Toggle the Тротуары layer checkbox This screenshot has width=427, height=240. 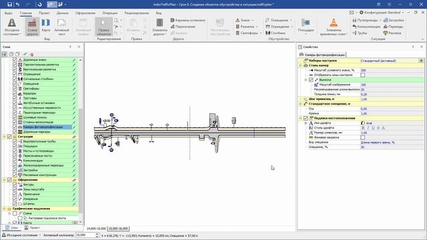point(15,98)
